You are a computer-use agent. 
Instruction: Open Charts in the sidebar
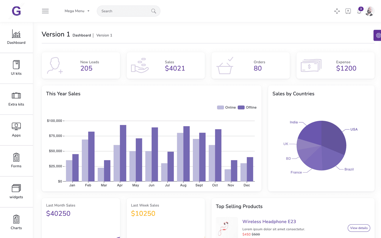[16, 223]
